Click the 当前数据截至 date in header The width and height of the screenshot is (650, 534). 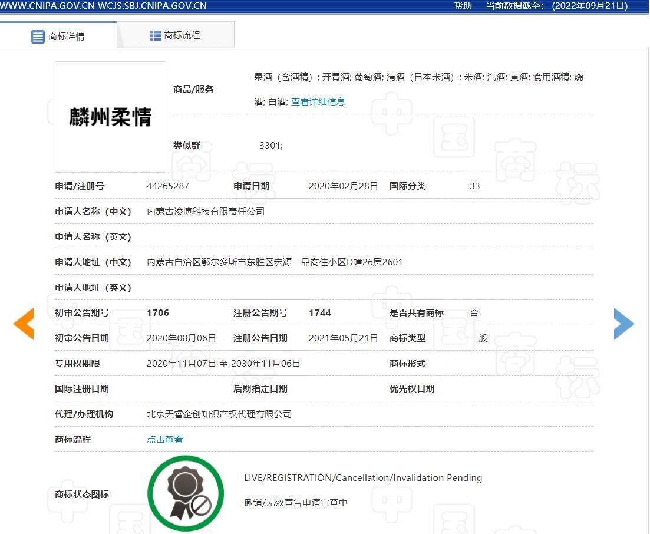tap(557, 6)
